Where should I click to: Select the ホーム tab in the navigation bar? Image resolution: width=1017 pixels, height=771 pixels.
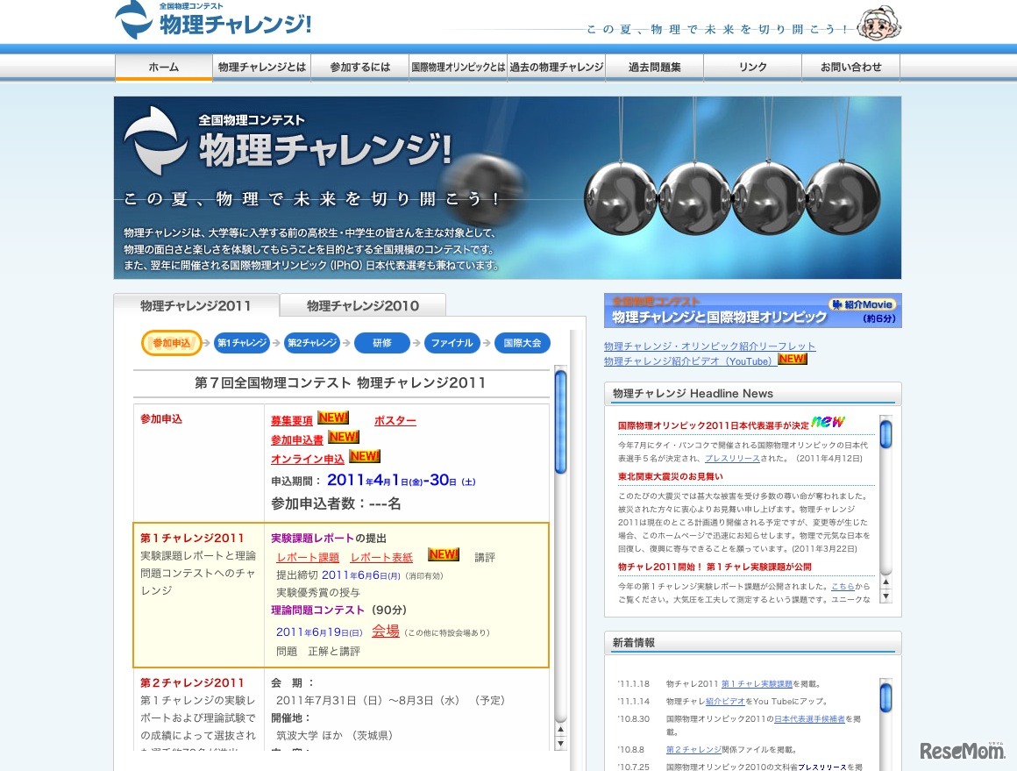pos(163,66)
